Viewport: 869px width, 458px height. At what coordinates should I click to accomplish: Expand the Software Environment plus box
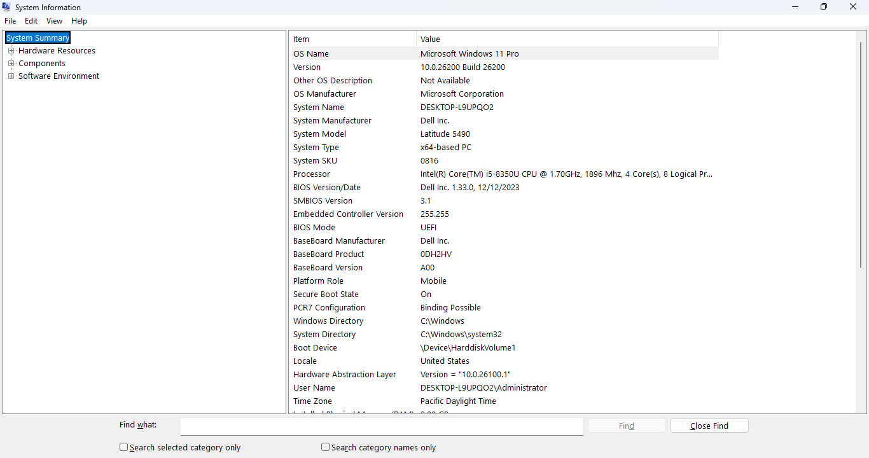(11, 76)
